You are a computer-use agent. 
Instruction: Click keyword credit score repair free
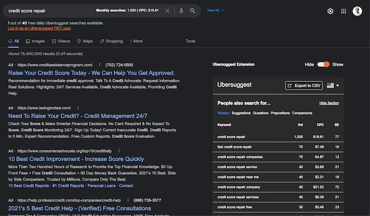coord(235,207)
